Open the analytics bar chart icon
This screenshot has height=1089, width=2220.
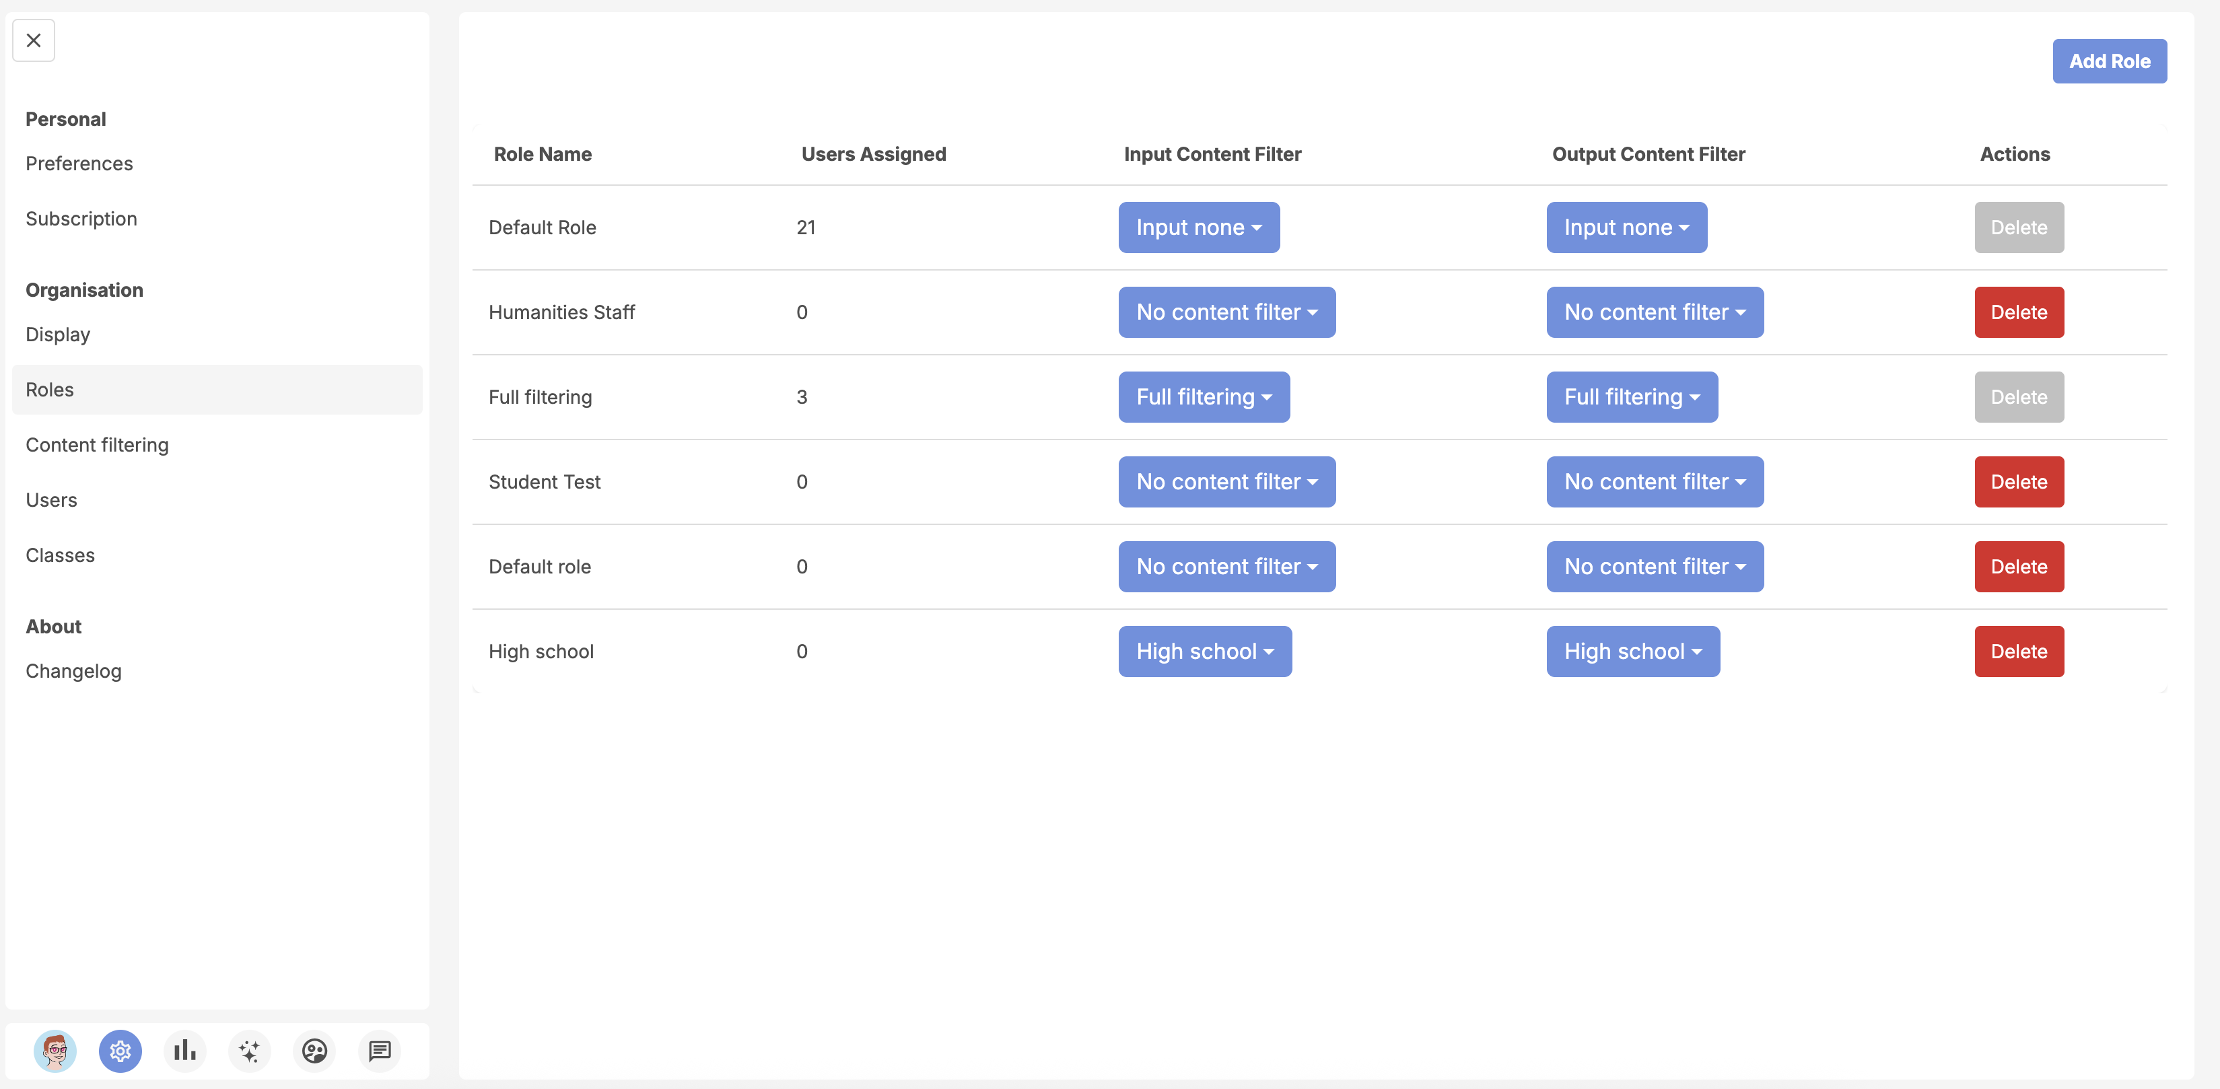coord(184,1051)
